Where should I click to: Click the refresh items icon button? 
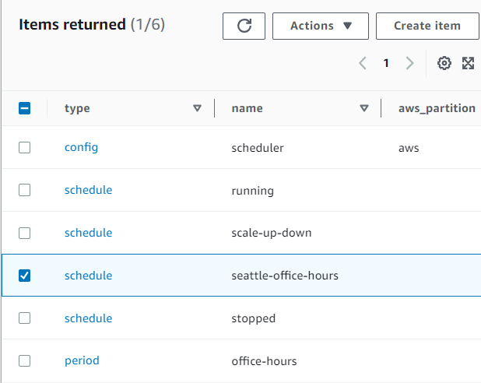point(244,26)
